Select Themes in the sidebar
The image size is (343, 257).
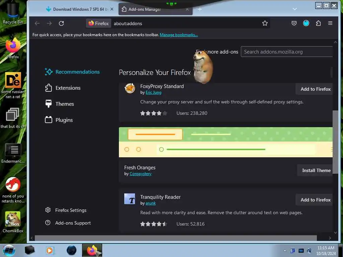click(60, 104)
